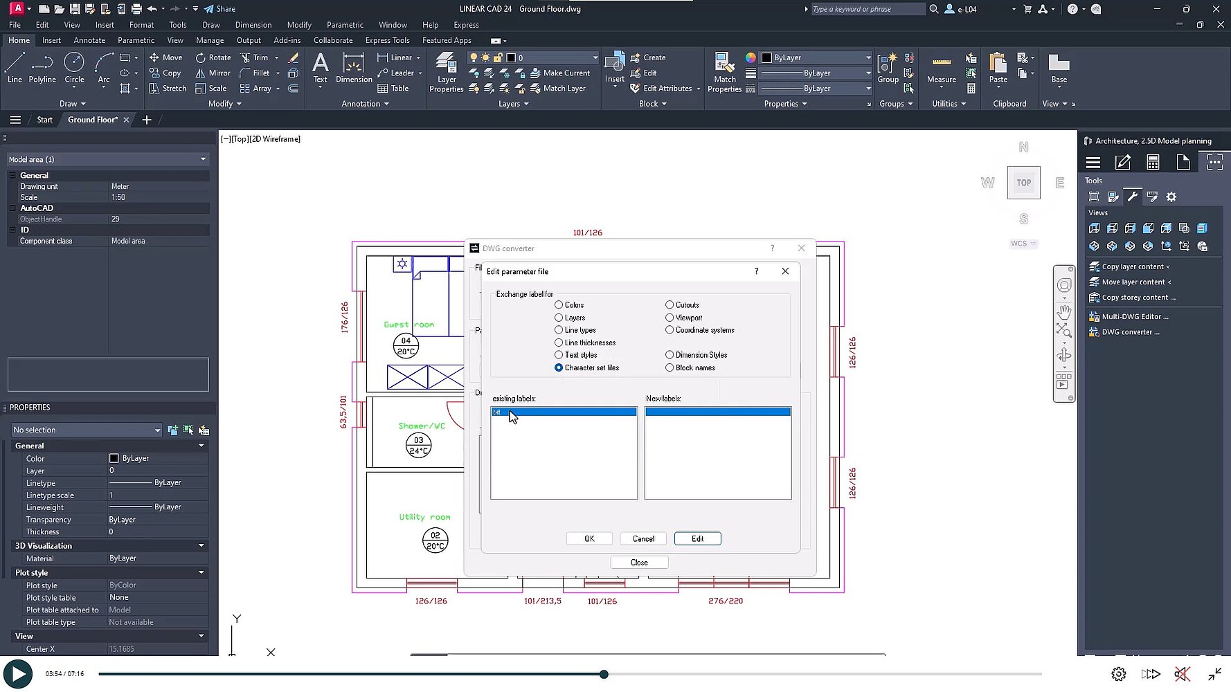The image size is (1231, 692).
Task: Click the Insert block icon
Action: point(614,69)
